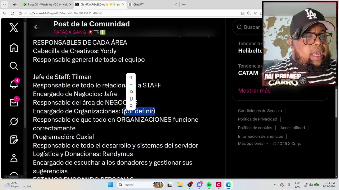Open the Grok icon in X sidebar
Image resolution: width=339 pixels, height=190 pixels.
click(14, 121)
